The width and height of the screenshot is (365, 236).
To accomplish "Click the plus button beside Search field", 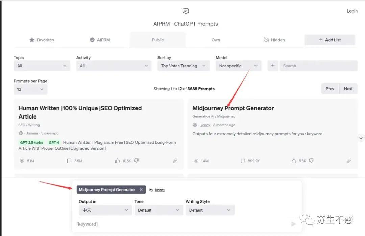I will 273,66.
